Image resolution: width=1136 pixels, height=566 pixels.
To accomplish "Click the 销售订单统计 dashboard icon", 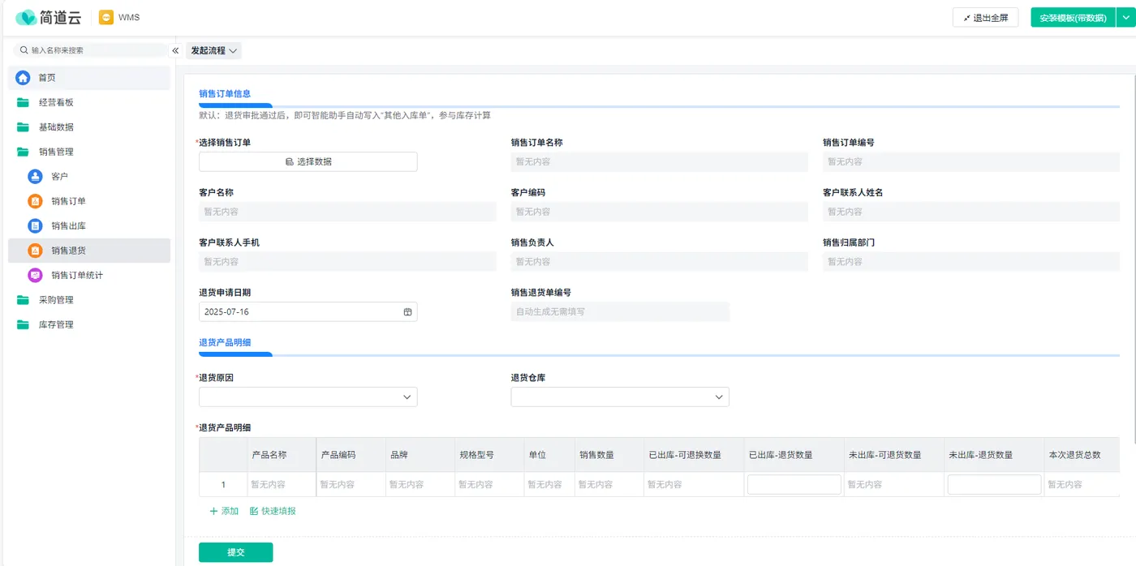I will (35, 275).
